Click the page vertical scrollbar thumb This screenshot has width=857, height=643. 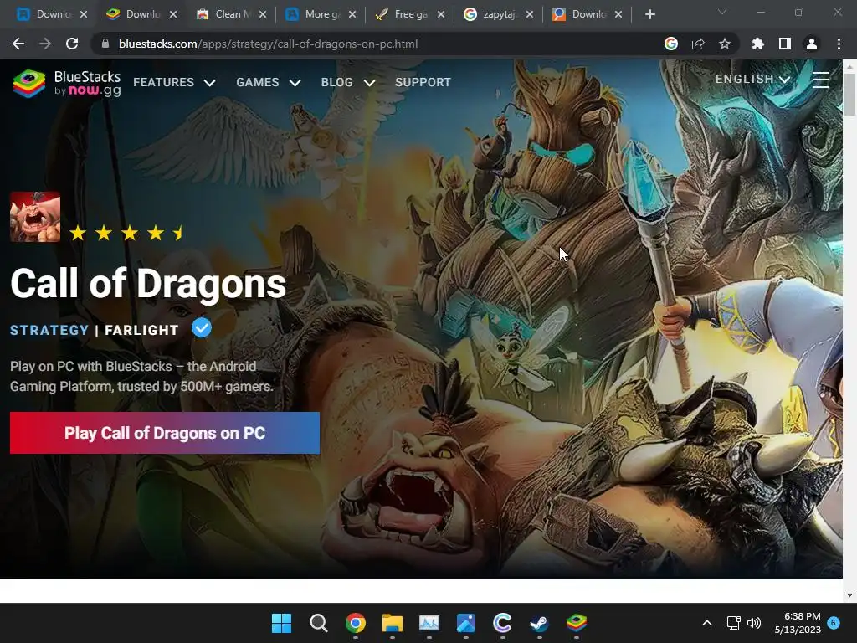(x=849, y=94)
